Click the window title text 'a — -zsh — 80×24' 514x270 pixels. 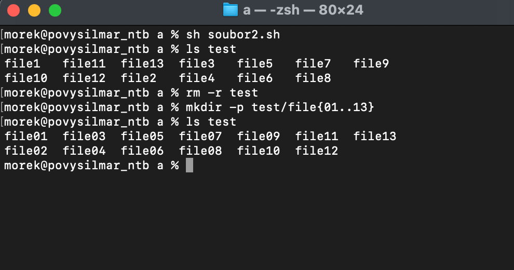(303, 10)
